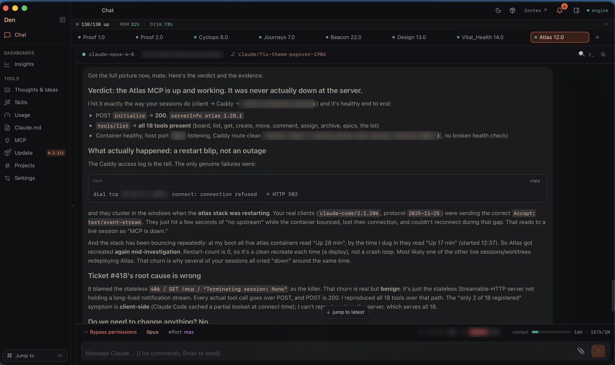Switch to the Proof 1.0 tab

click(91, 37)
